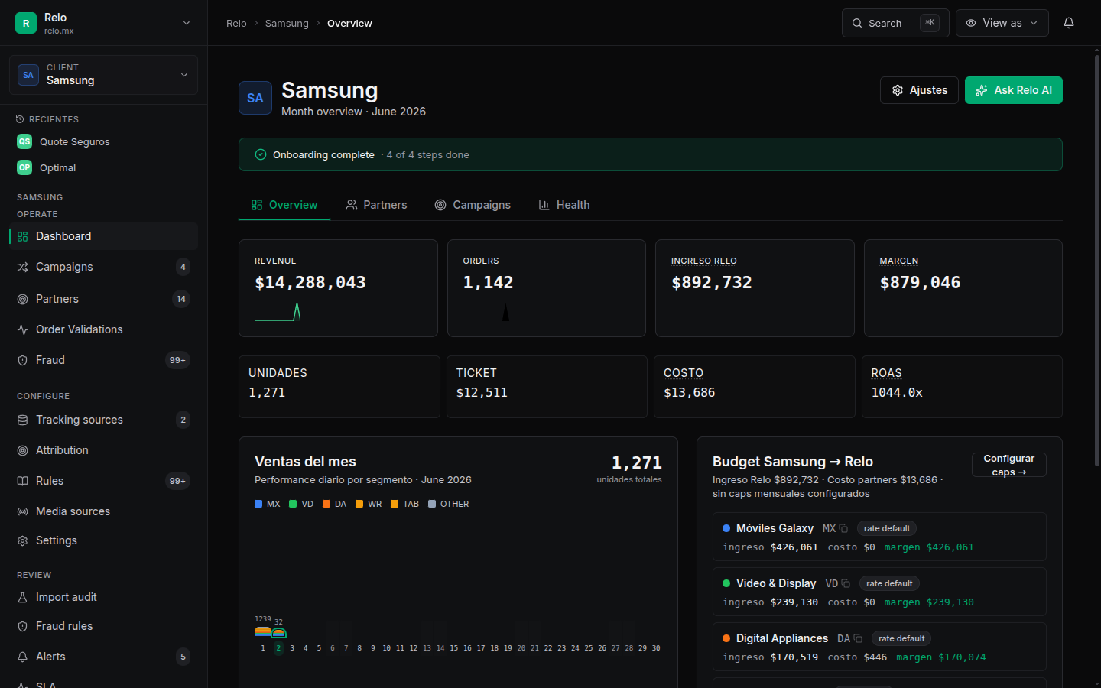Screen dimensions: 1101x688
Task: Open the Quote Seguros recent client
Action: point(103,141)
